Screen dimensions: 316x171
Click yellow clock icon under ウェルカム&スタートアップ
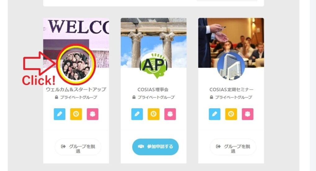pyautogui.click(x=76, y=114)
